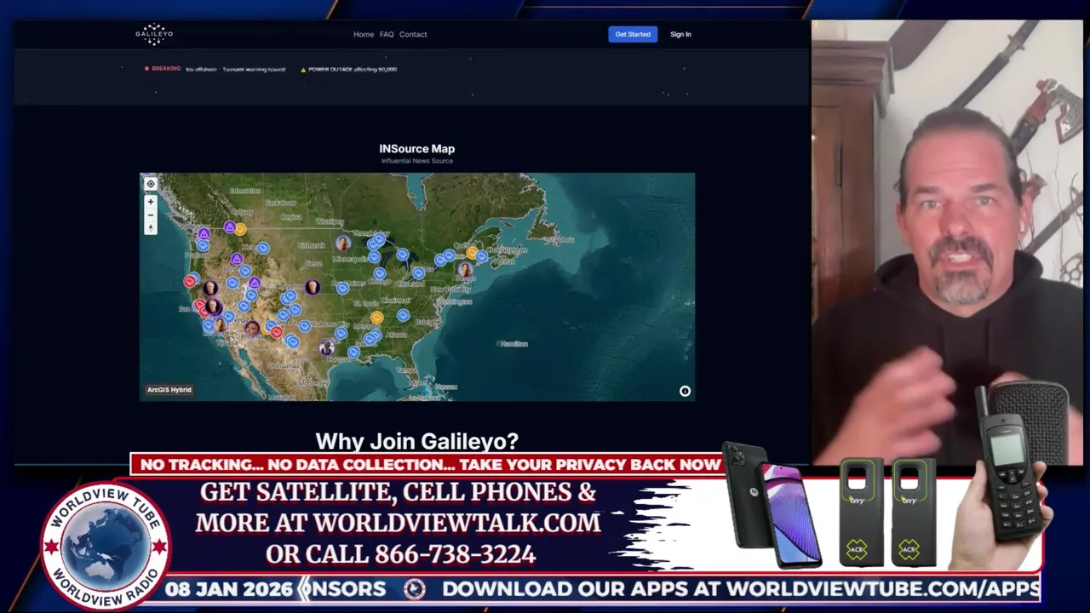Open the portrait marker near Minneapolis
The image size is (1090, 613).
[343, 243]
